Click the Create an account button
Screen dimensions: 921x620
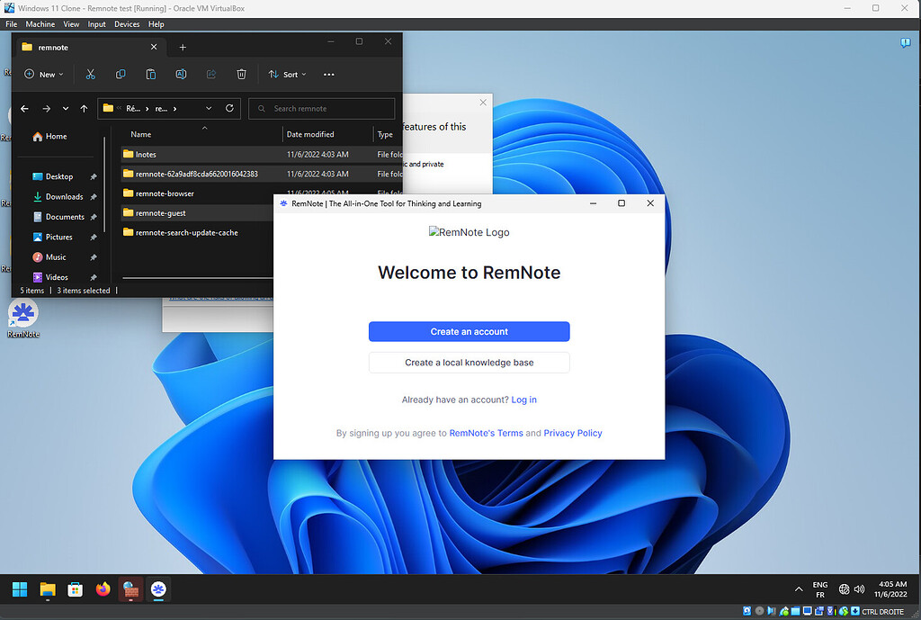469,331
